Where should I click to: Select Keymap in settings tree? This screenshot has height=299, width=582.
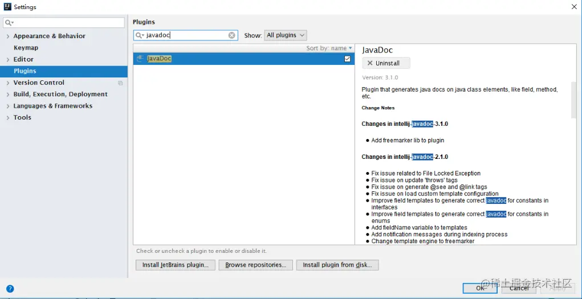tap(26, 48)
